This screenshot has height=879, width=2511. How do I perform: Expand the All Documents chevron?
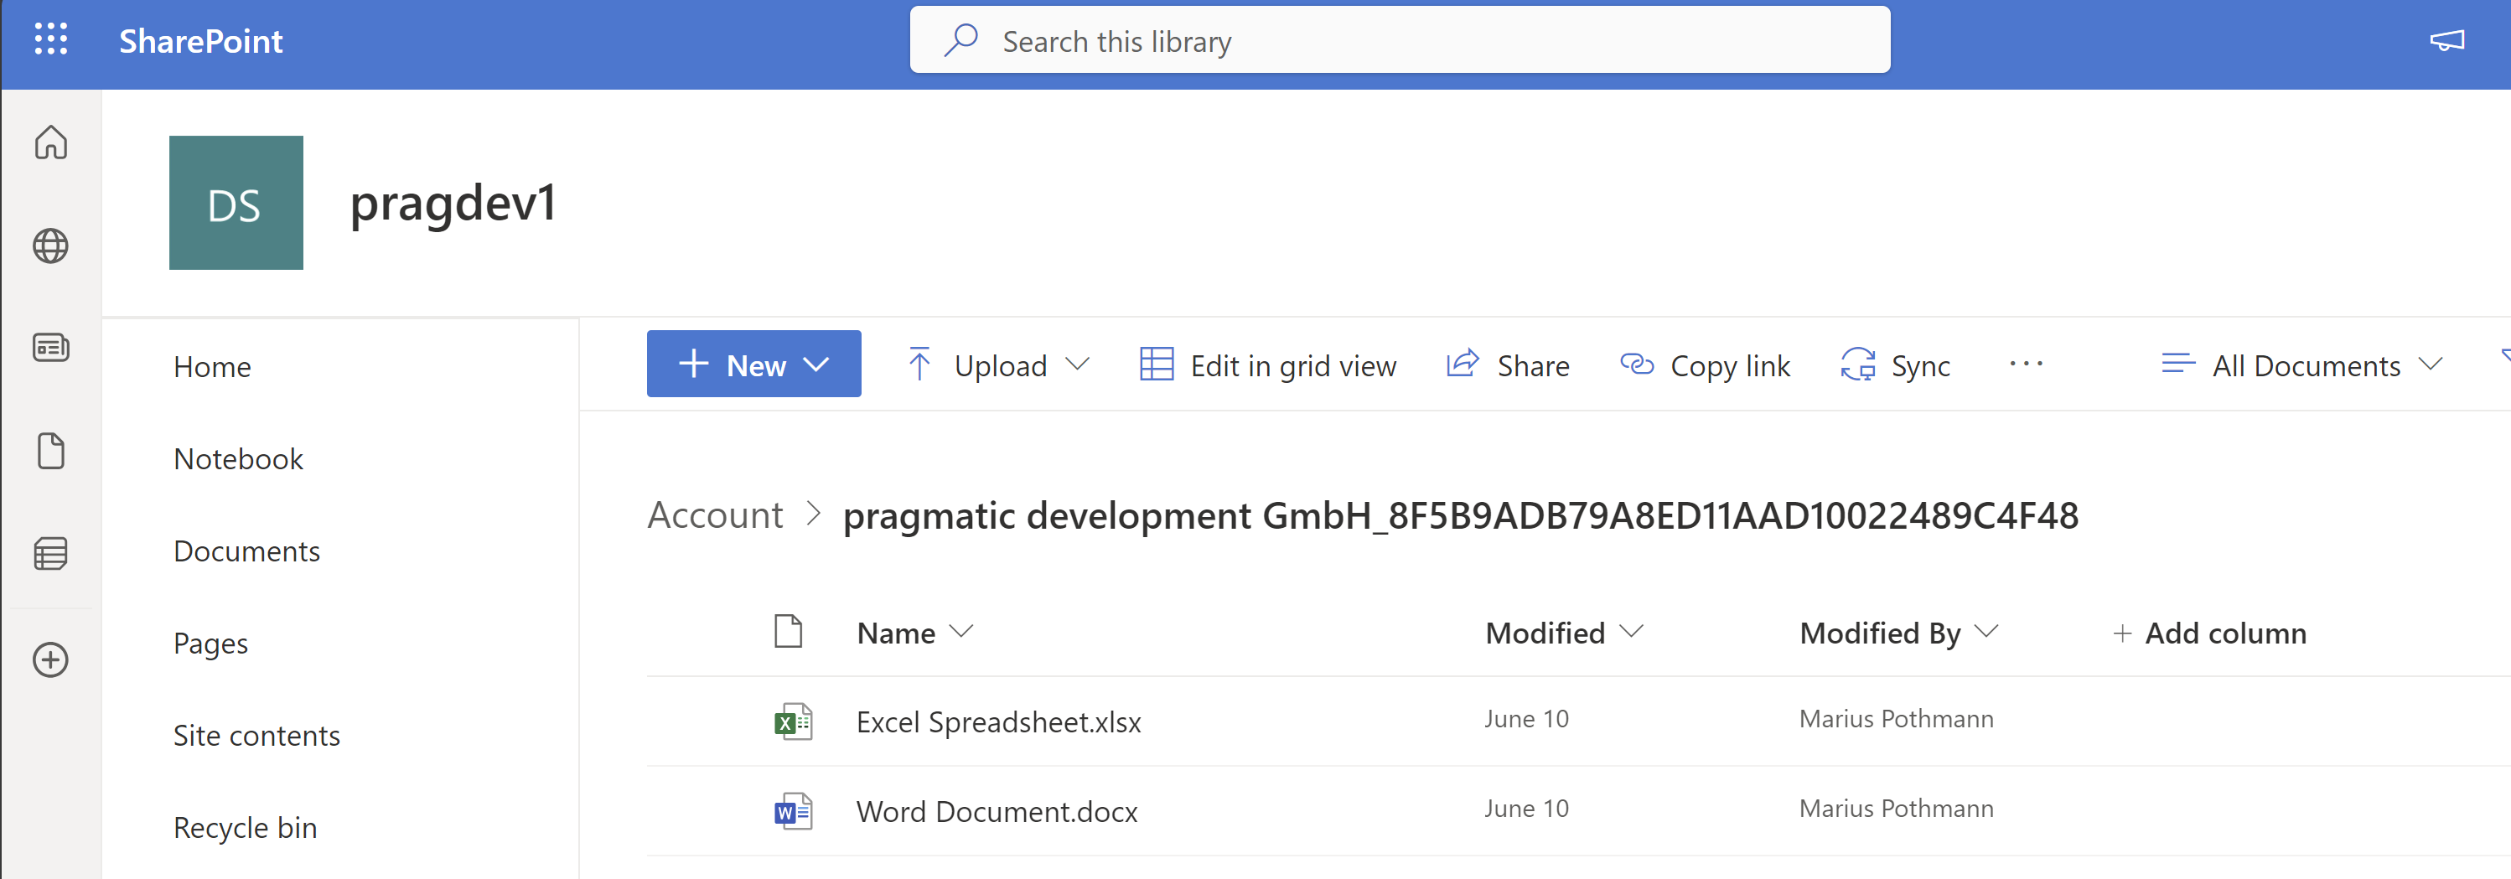(2431, 365)
